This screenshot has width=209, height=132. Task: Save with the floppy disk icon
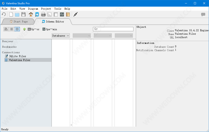pyautogui.click(x=24, y=14)
